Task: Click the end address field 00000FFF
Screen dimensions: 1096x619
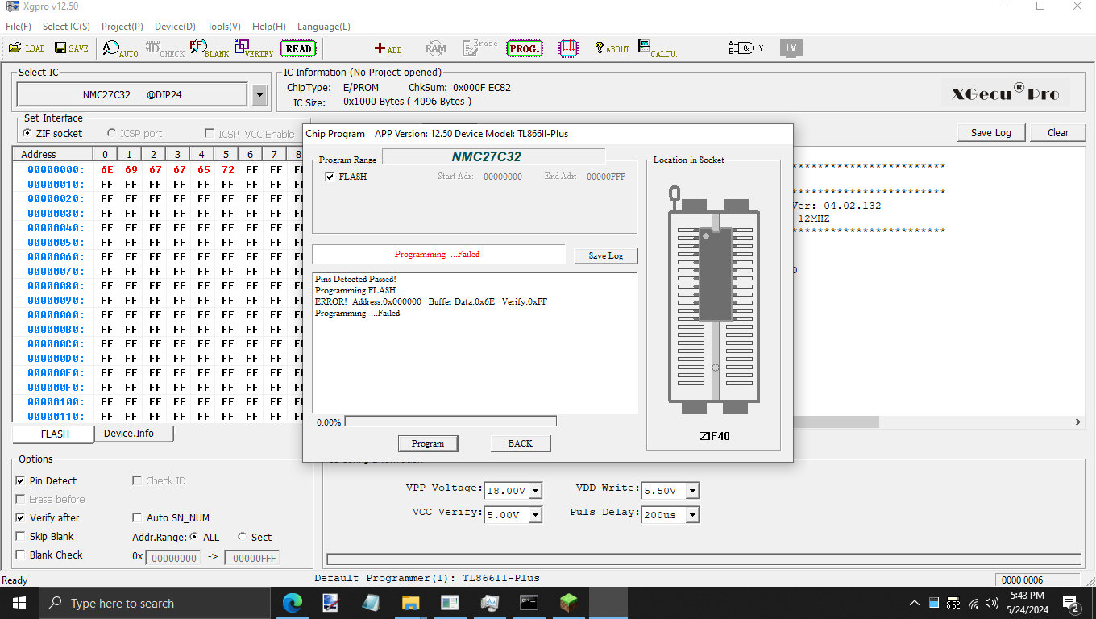Action: 251,558
